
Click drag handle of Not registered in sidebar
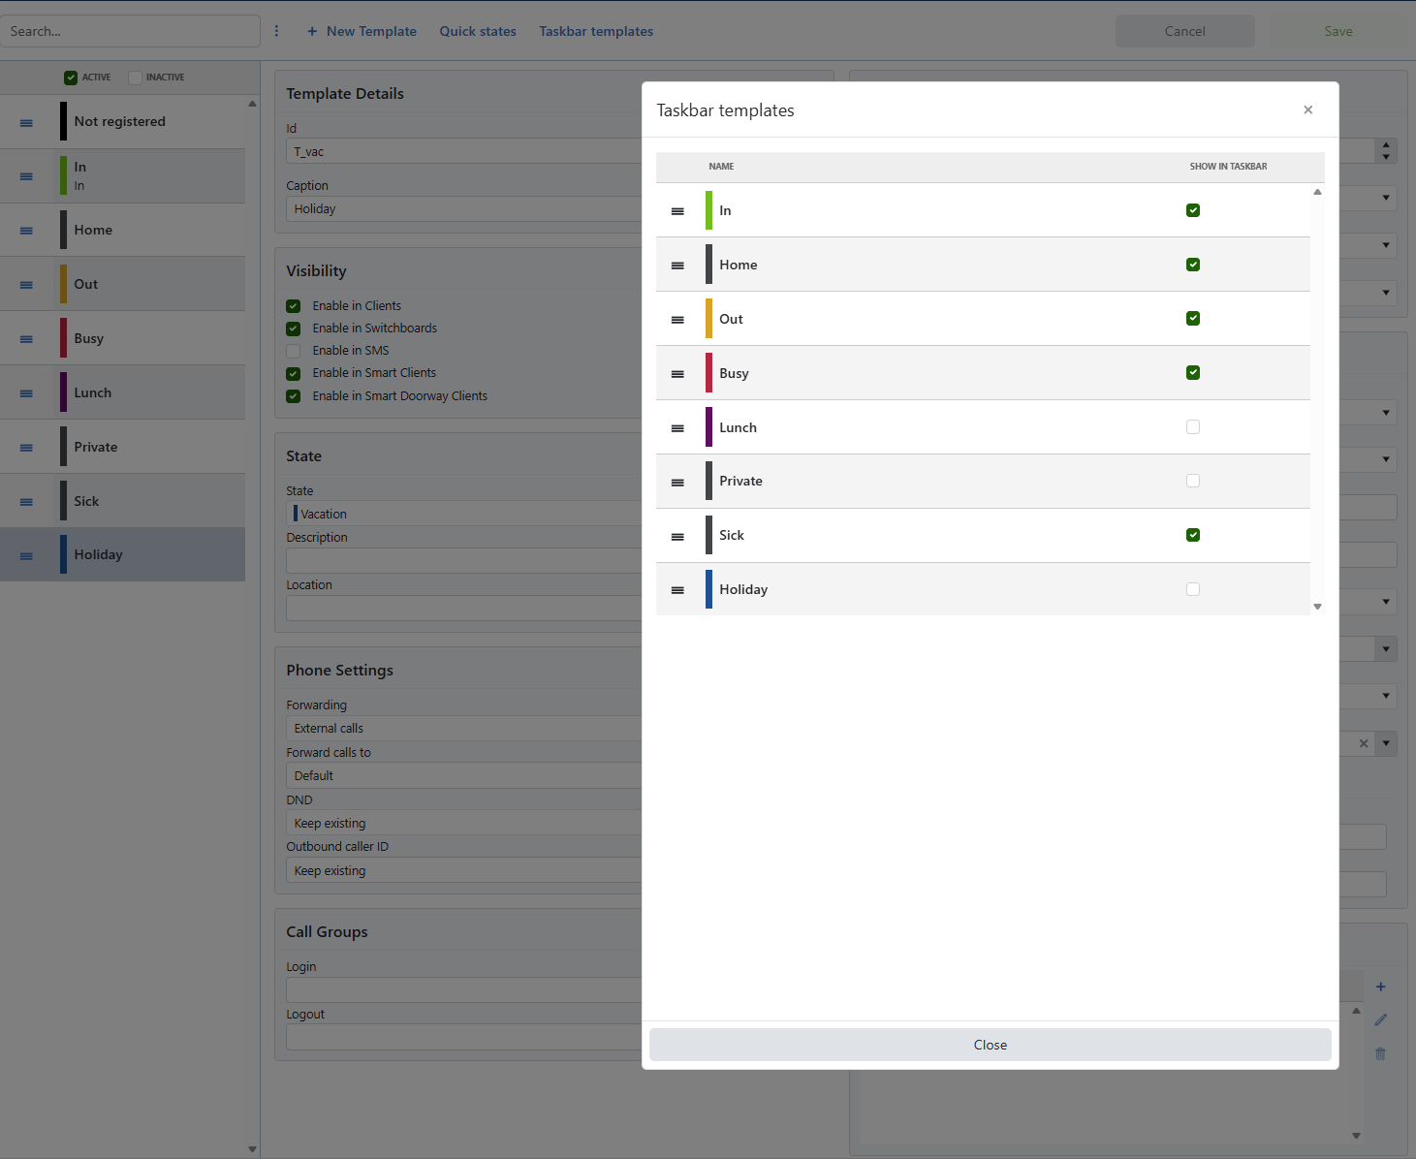tap(26, 122)
